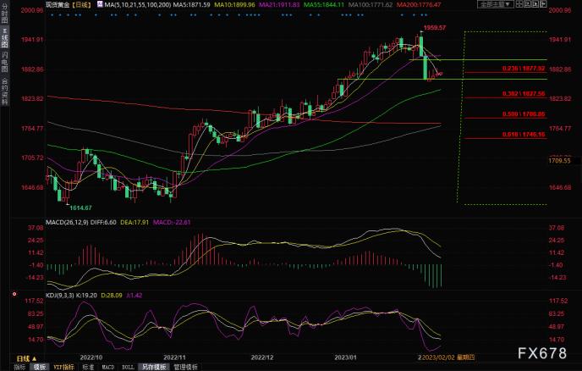
Task: Apply the MACD template button
Action: click(x=108, y=367)
